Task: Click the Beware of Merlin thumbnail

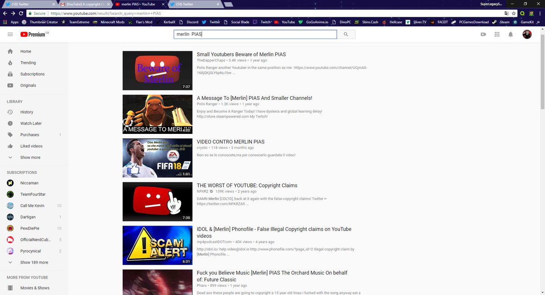Action: click(x=158, y=71)
